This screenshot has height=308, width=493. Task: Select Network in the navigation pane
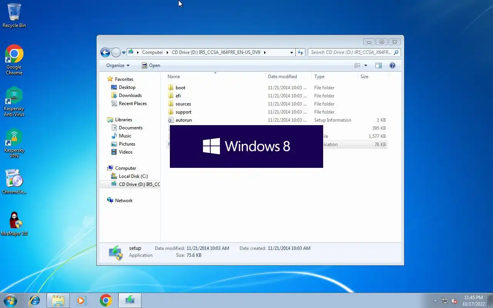pyautogui.click(x=124, y=201)
